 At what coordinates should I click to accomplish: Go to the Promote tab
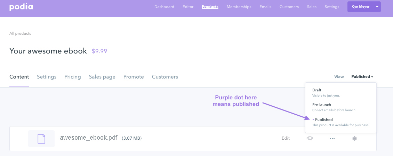134,77
